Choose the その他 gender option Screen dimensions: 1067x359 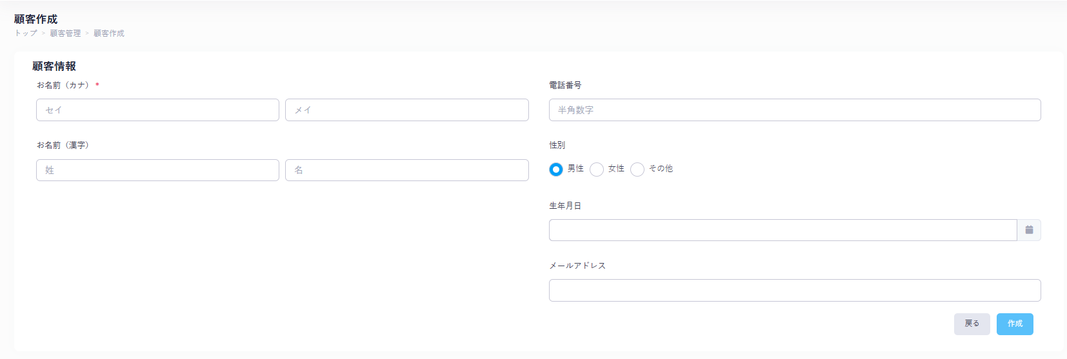(637, 170)
